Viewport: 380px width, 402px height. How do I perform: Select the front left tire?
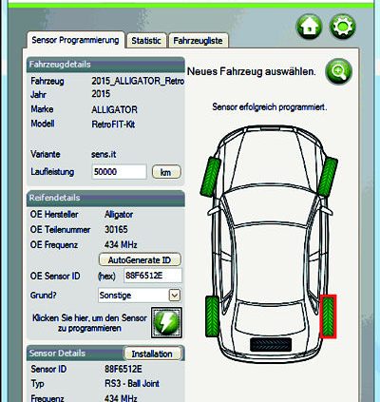click(211, 176)
